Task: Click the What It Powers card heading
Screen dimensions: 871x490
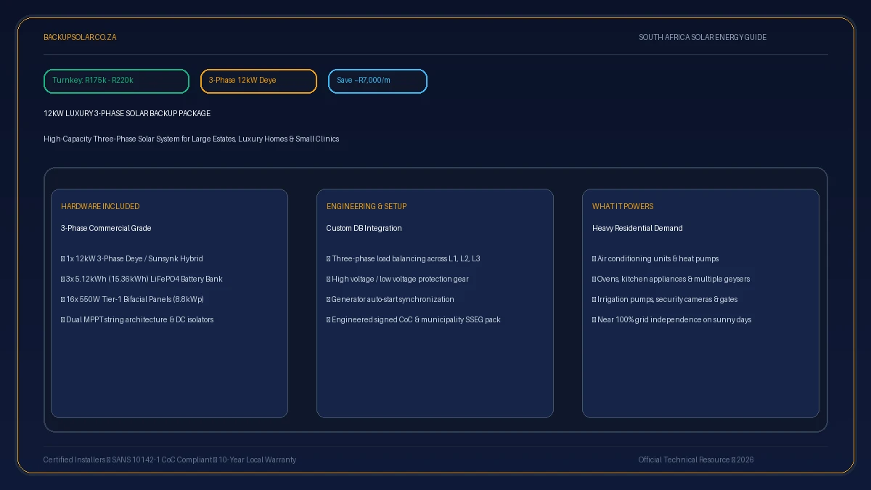Action: click(623, 206)
